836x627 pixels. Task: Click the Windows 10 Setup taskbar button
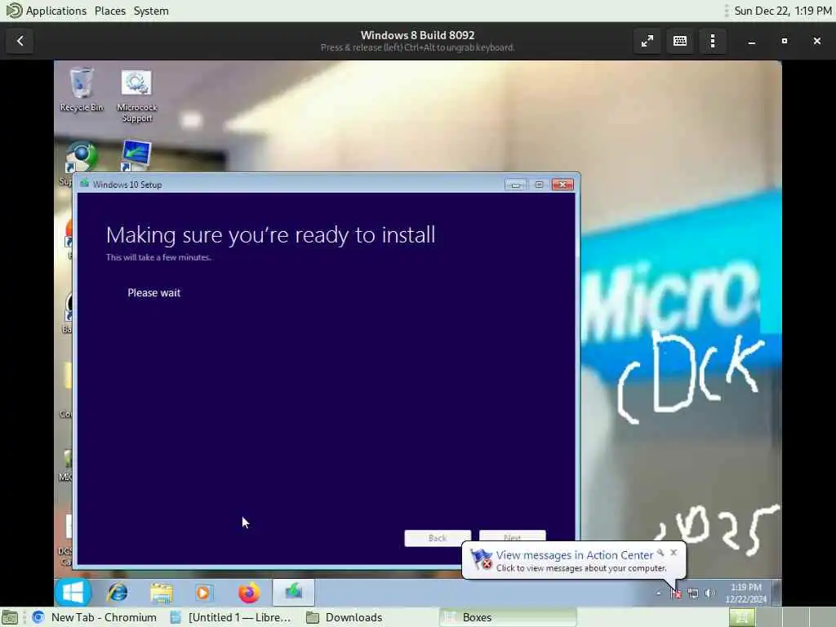click(293, 593)
